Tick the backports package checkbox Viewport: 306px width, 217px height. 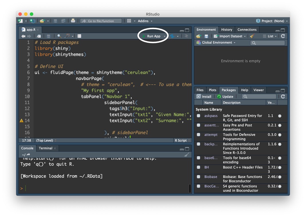[x=198, y=144]
